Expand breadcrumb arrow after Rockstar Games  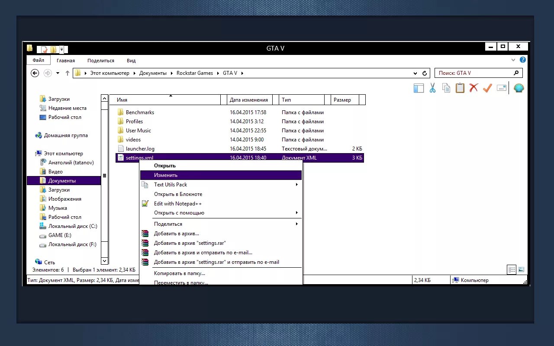[x=219, y=73]
